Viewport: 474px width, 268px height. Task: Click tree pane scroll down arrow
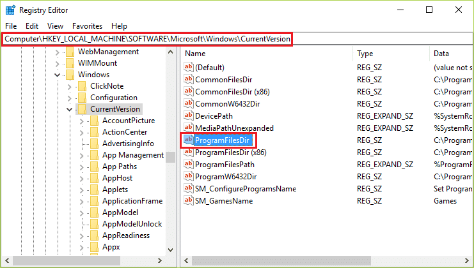[x=171, y=250]
